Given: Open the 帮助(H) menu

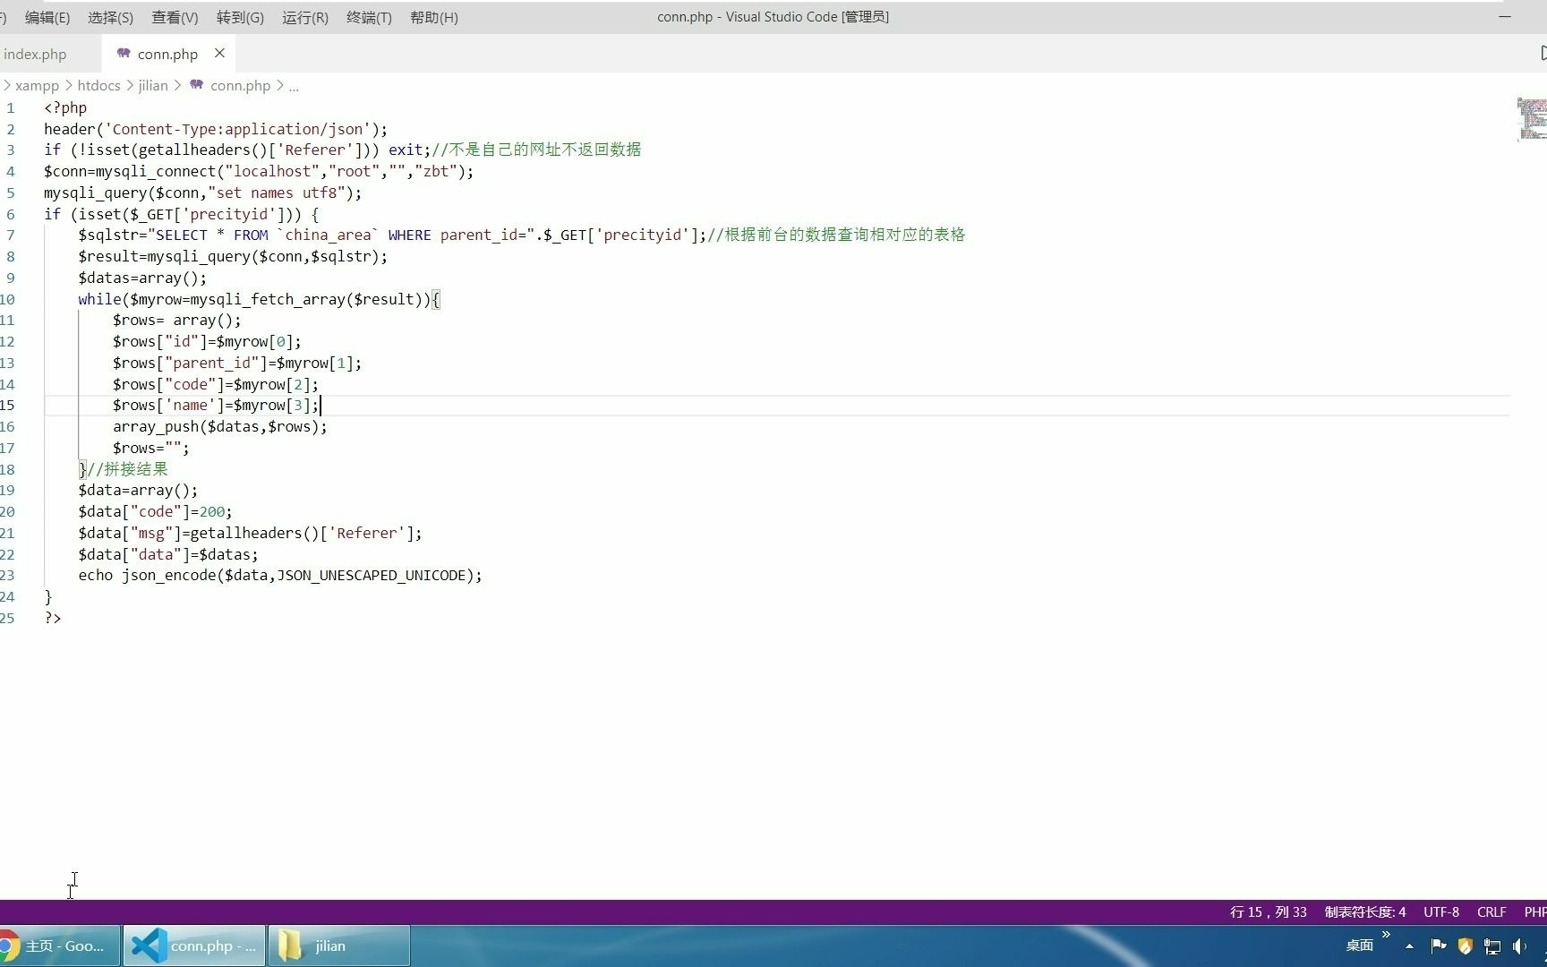Looking at the screenshot, I should click(434, 17).
